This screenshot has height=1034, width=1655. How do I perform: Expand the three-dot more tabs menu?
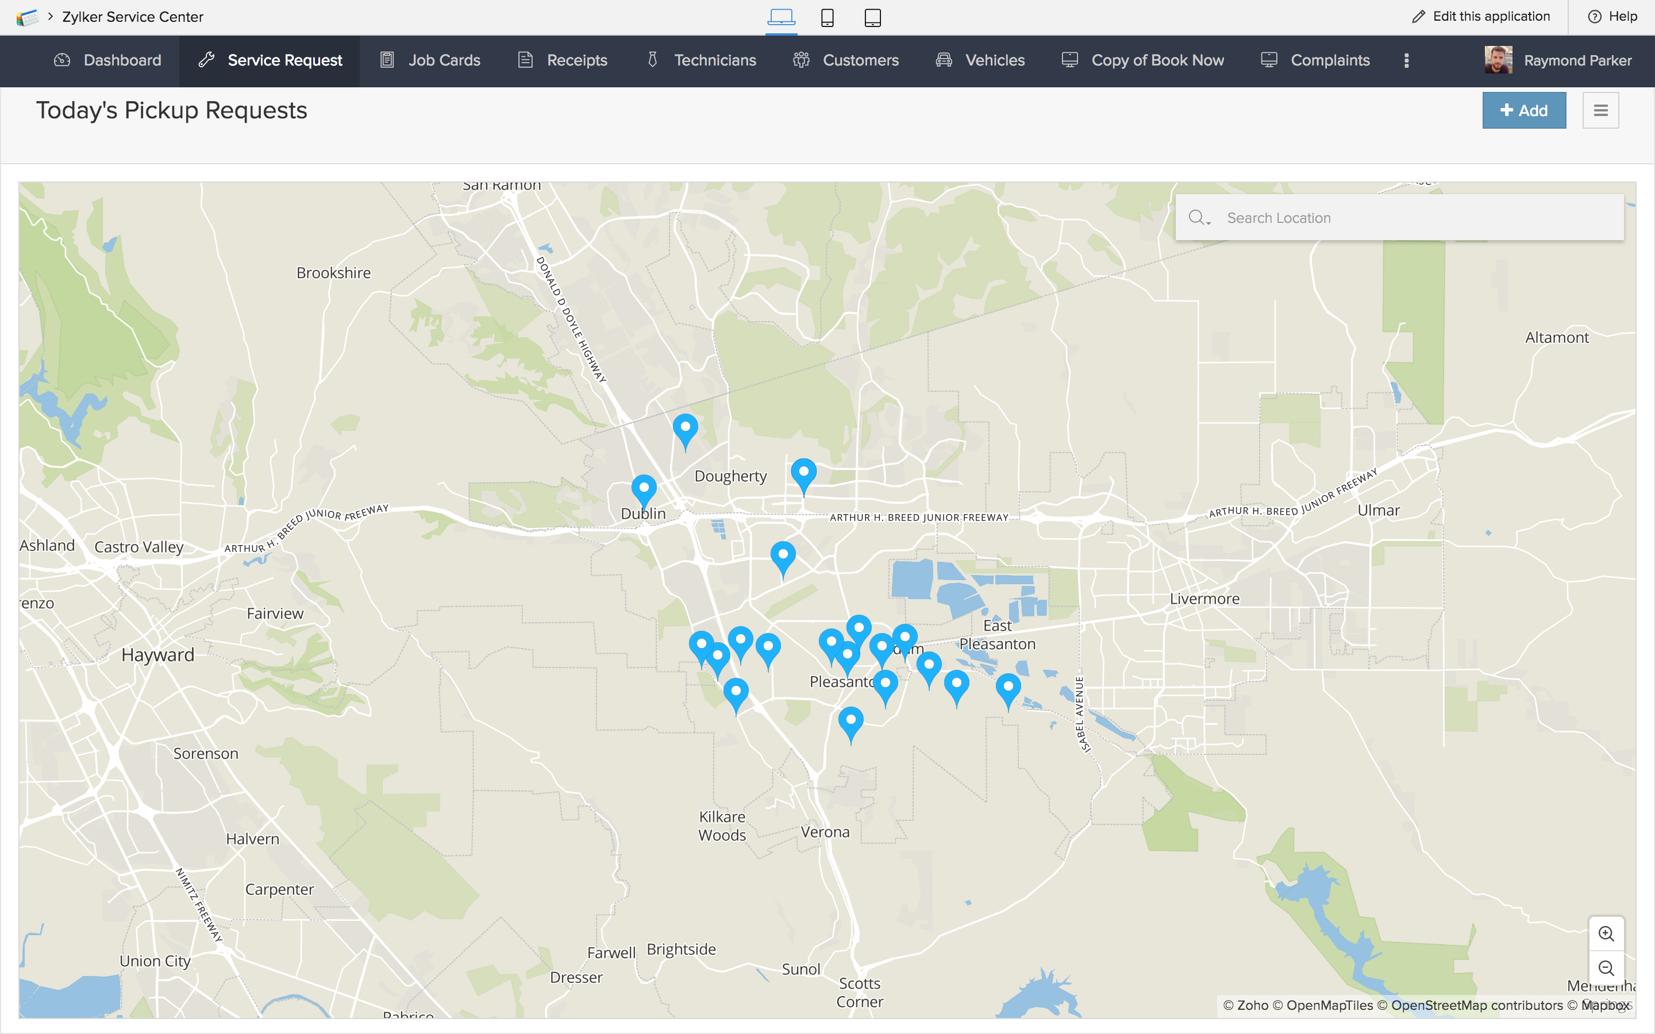1406,60
